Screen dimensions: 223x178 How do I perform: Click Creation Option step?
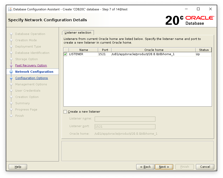tap(27, 97)
